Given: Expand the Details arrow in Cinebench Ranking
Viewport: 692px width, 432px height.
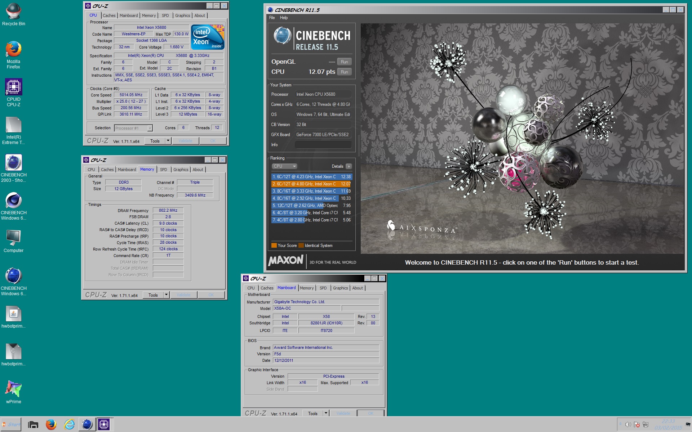Looking at the screenshot, I should point(349,166).
